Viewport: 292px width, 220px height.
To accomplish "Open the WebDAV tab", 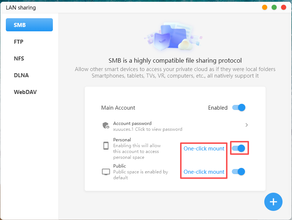I will (x=25, y=92).
